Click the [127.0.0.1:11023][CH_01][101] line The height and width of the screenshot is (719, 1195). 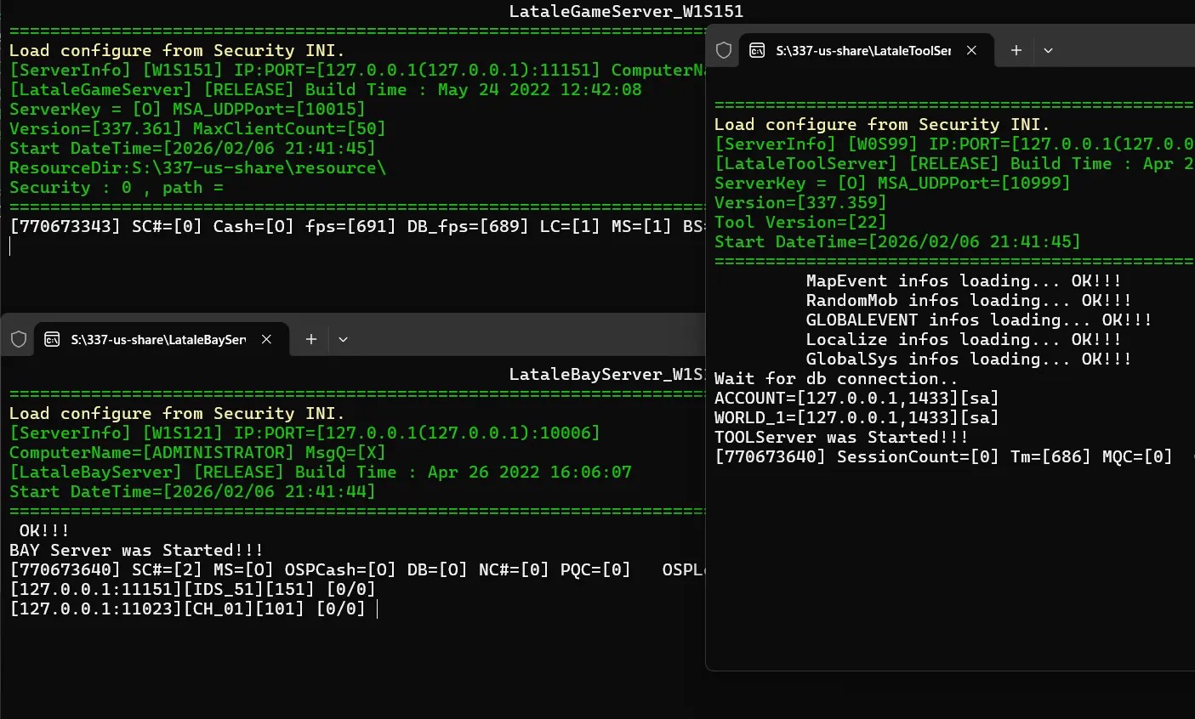pos(187,609)
